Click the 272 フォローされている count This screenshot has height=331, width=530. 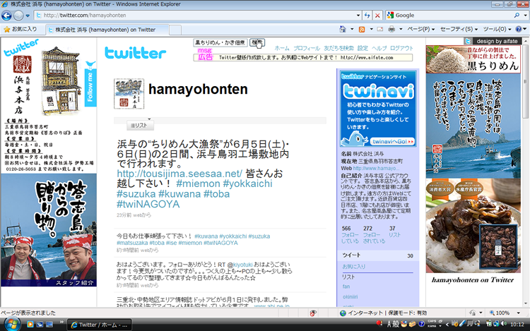coord(374,234)
